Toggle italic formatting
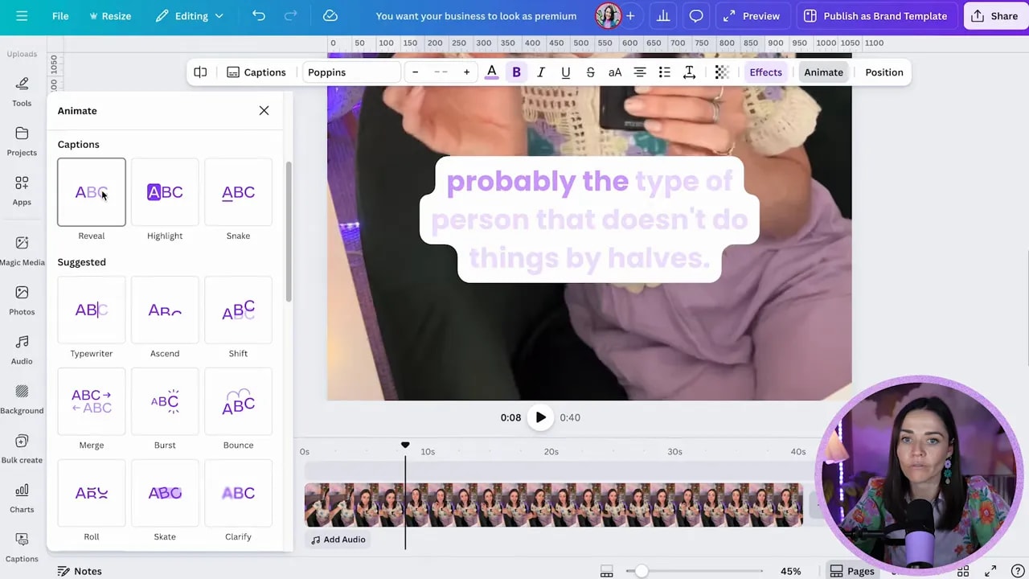Screen dimensions: 1029x579 coord(541,72)
